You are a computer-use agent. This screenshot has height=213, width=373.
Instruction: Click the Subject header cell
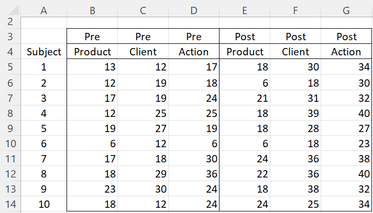click(x=44, y=52)
